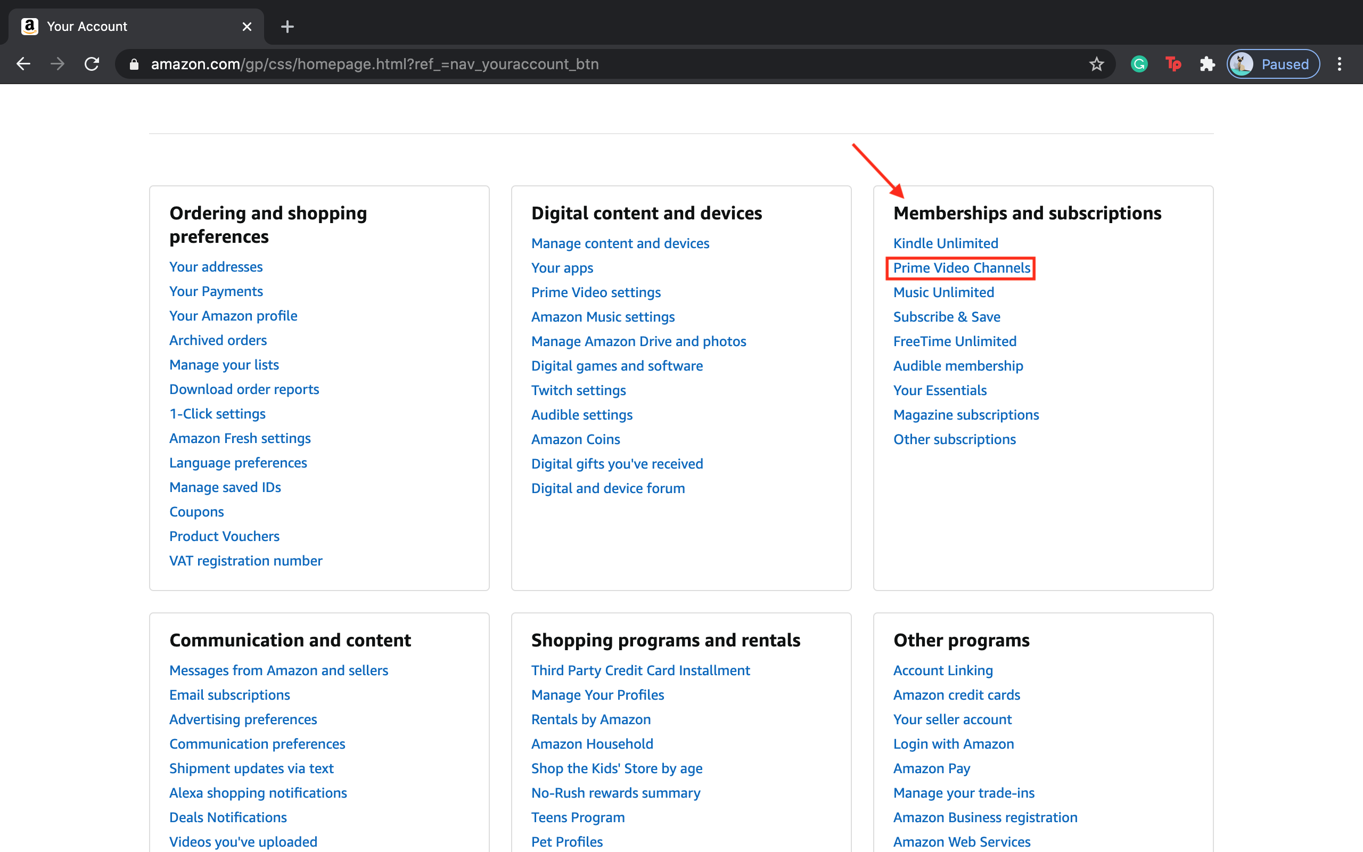Open Subscribe & Save
This screenshot has height=852, width=1363.
click(947, 317)
